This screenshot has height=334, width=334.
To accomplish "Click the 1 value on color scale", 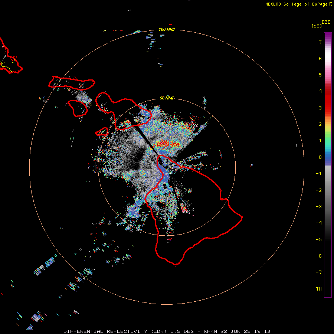I will click(320, 141).
